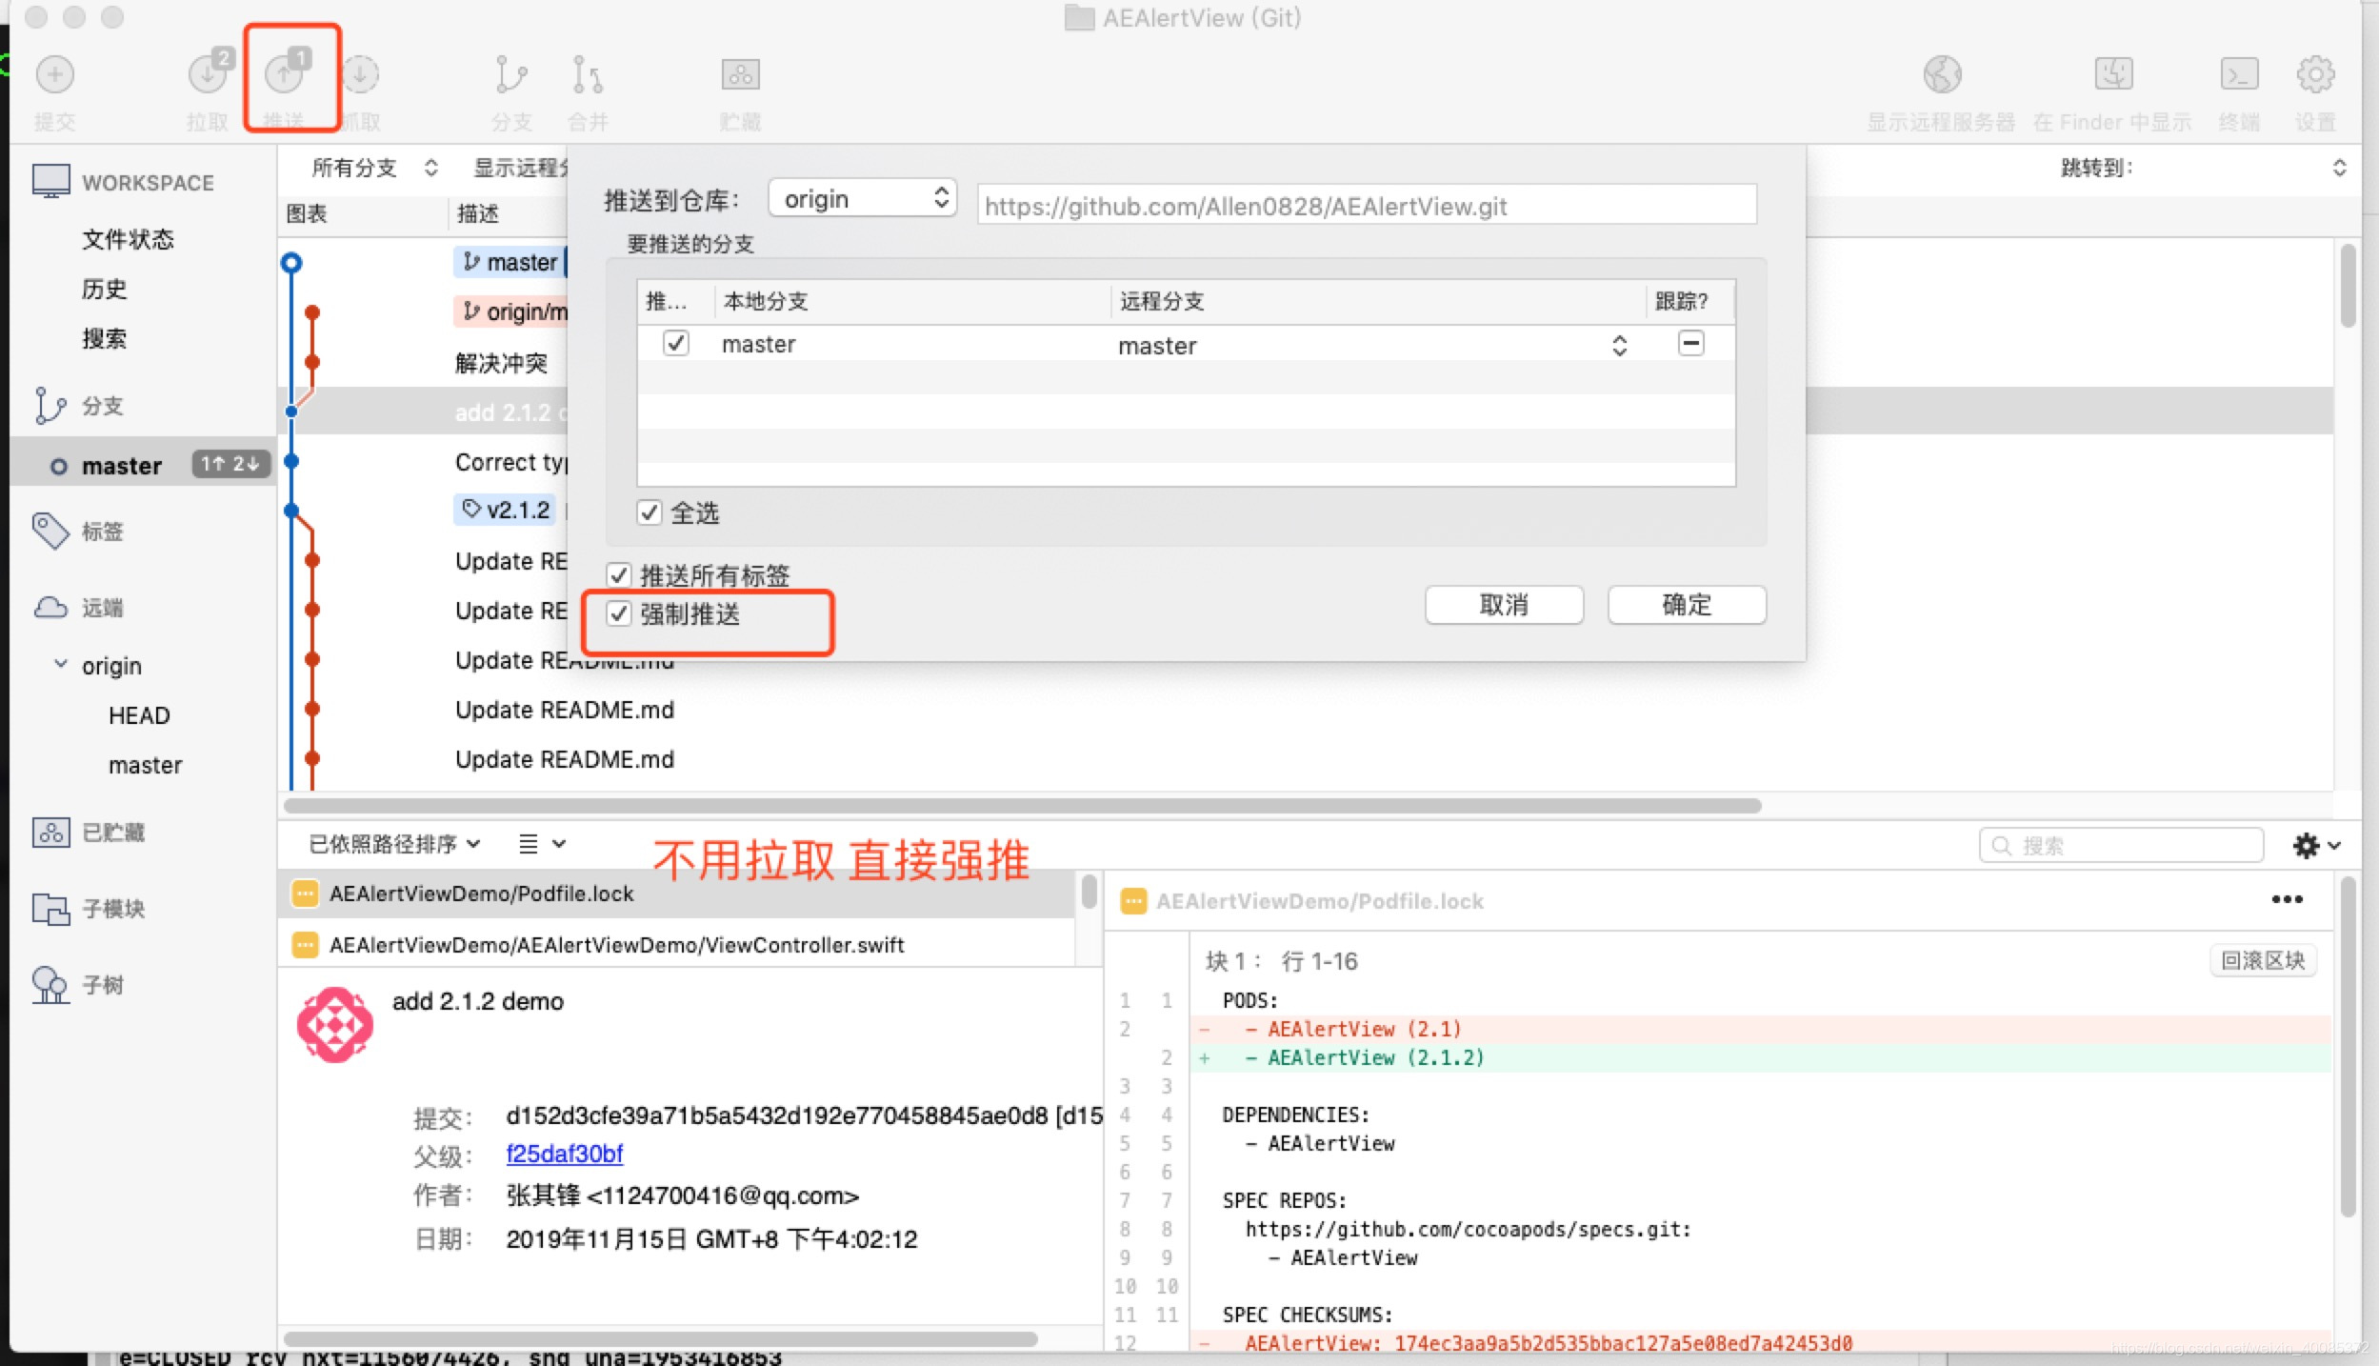Select File Status (文件状态) in the sidebar
This screenshot has height=1366, width=2379.
pos(128,239)
